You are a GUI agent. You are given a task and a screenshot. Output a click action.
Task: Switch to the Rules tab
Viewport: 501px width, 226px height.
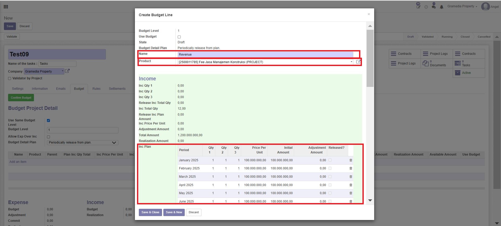click(96, 89)
